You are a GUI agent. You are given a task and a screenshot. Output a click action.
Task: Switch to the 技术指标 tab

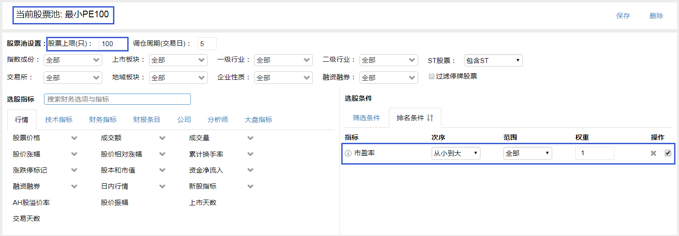tap(59, 119)
